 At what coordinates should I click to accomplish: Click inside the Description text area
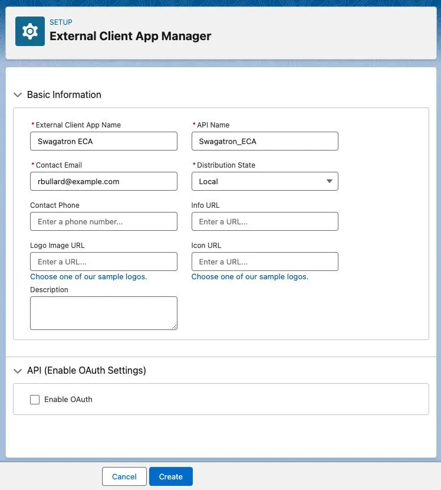pos(104,313)
